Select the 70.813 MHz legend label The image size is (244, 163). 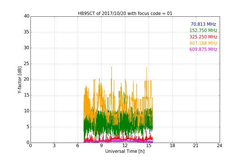[203, 24]
